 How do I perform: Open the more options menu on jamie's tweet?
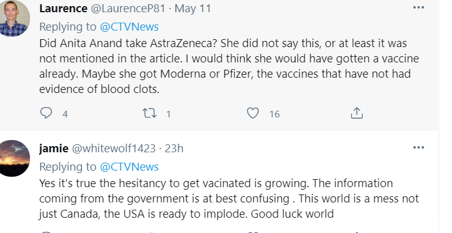(418, 147)
